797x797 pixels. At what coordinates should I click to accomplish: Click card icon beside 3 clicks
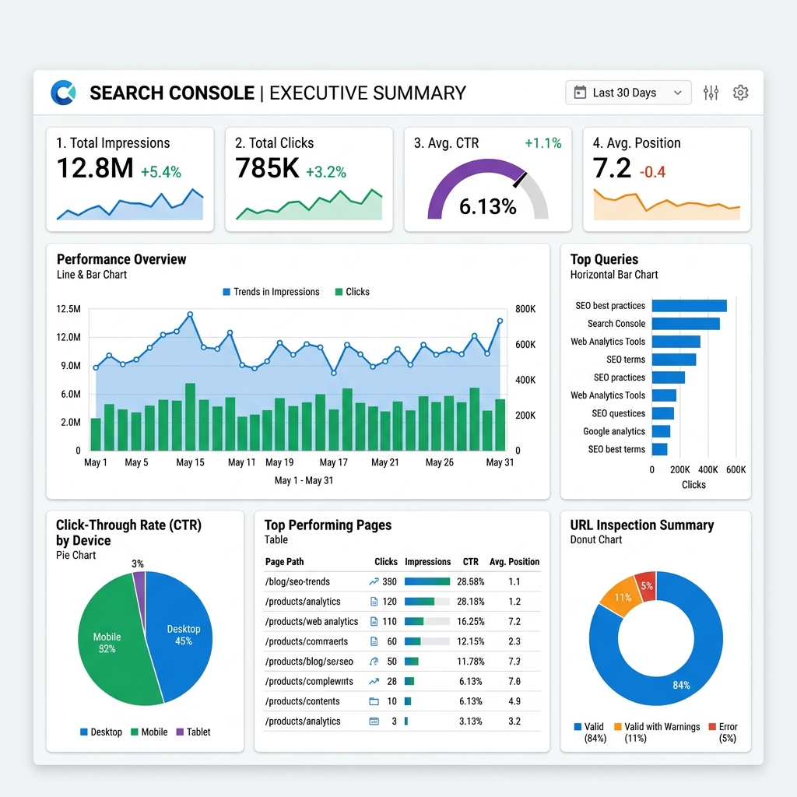pyautogui.click(x=374, y=722)
